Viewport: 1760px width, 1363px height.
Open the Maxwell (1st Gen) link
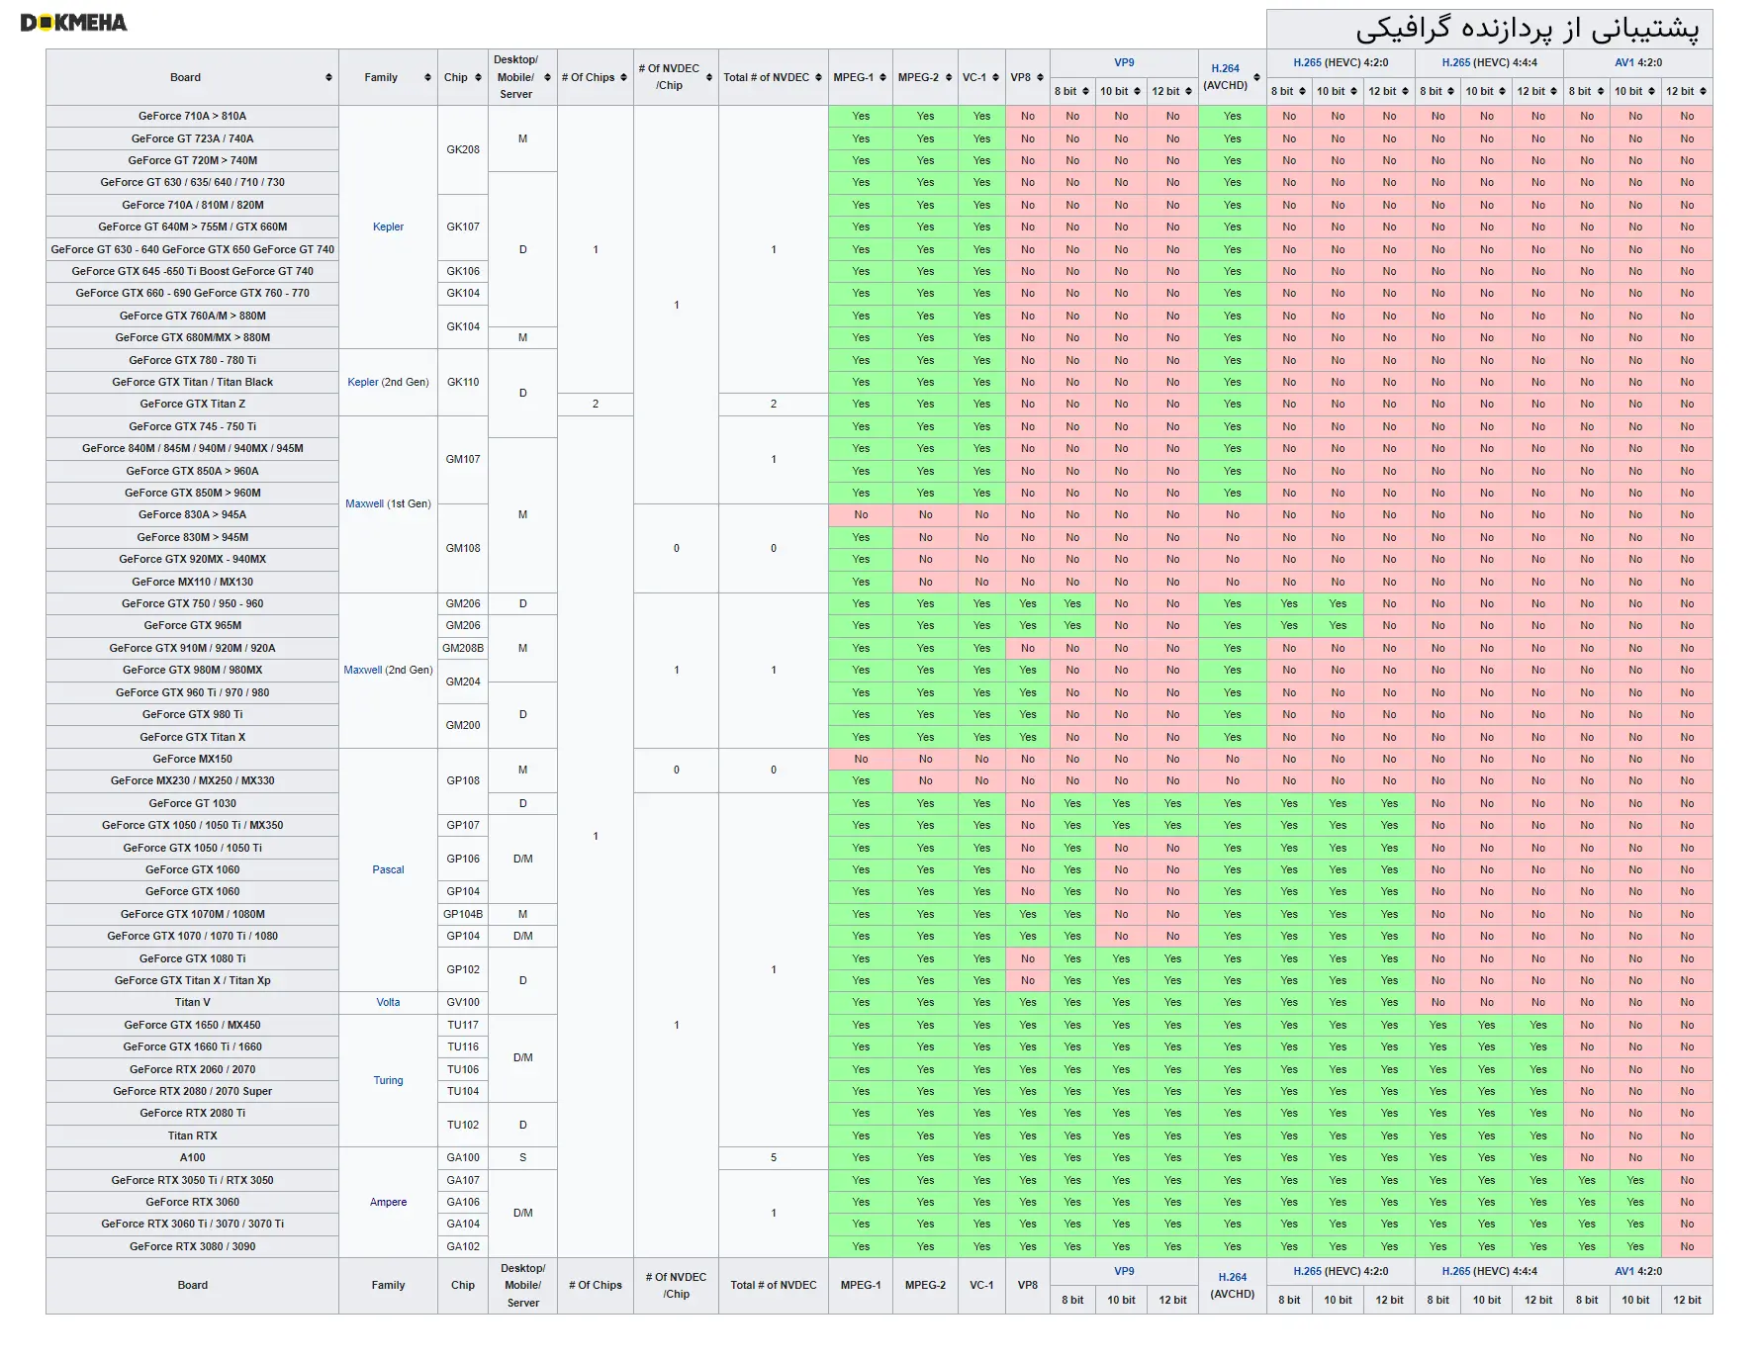364,503
